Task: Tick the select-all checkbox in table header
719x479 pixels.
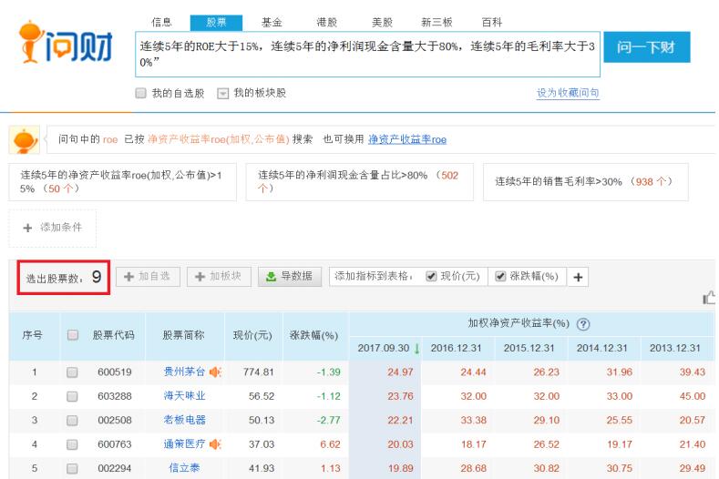Action: (x=73, y=335)
